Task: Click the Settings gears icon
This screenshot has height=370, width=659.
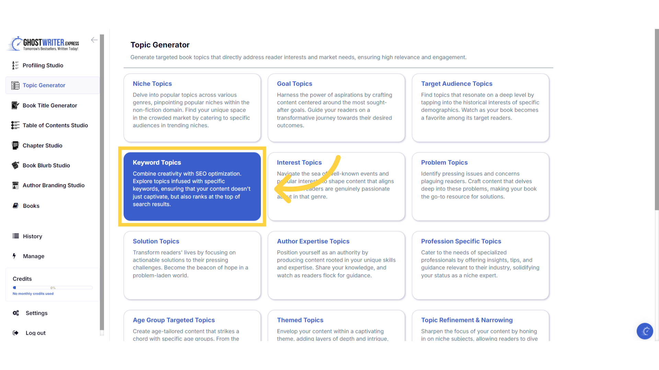Action: click(x=16, y=313)
